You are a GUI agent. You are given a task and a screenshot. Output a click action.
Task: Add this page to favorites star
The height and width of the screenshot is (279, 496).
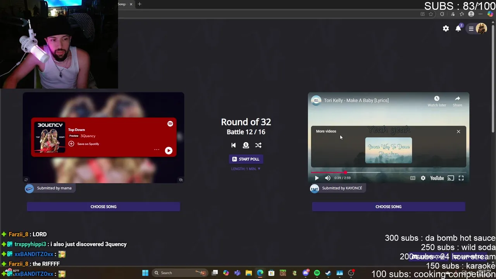[431, 14]
